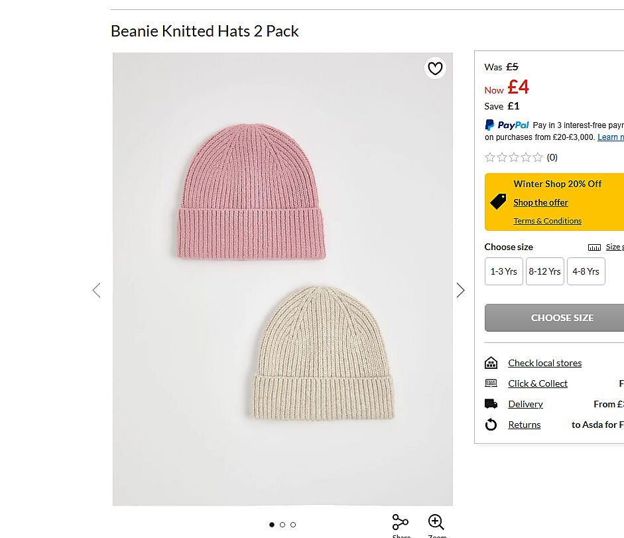624x538 pixels.
Task: Click the main beanie hats product image
Action: pos(282,279)
